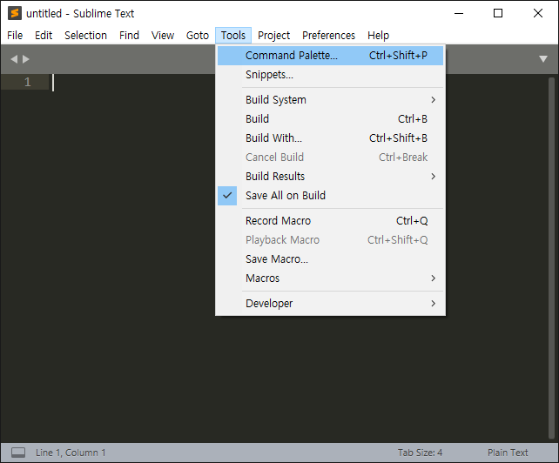Expand the Developer submenu
Viewport: 559px width, 463px height.
pos(330,304)
